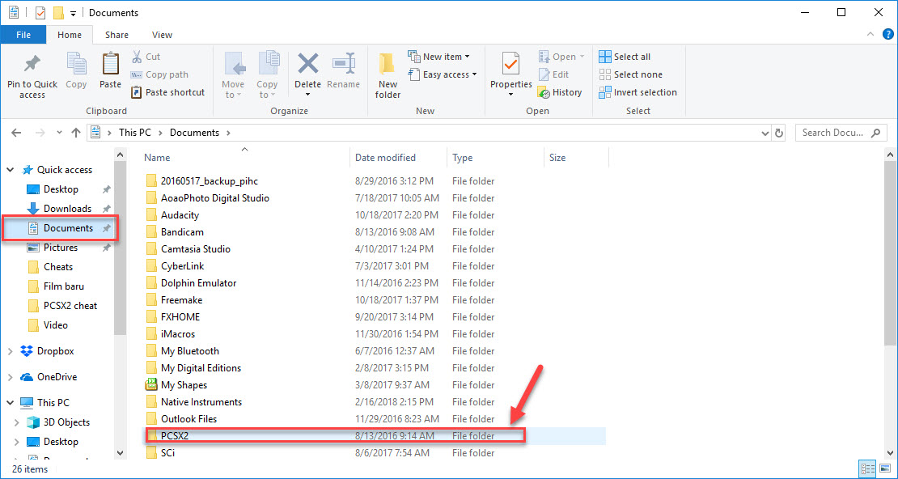Click Select none in the ribbon
The width and height of the screenshot is (898, 479).
tap(630, 74)
